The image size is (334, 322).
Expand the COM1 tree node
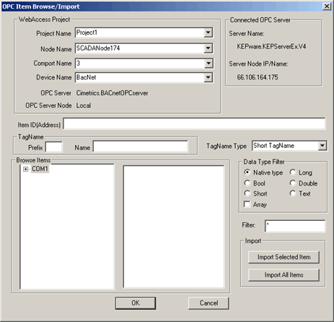coord(25,169)
